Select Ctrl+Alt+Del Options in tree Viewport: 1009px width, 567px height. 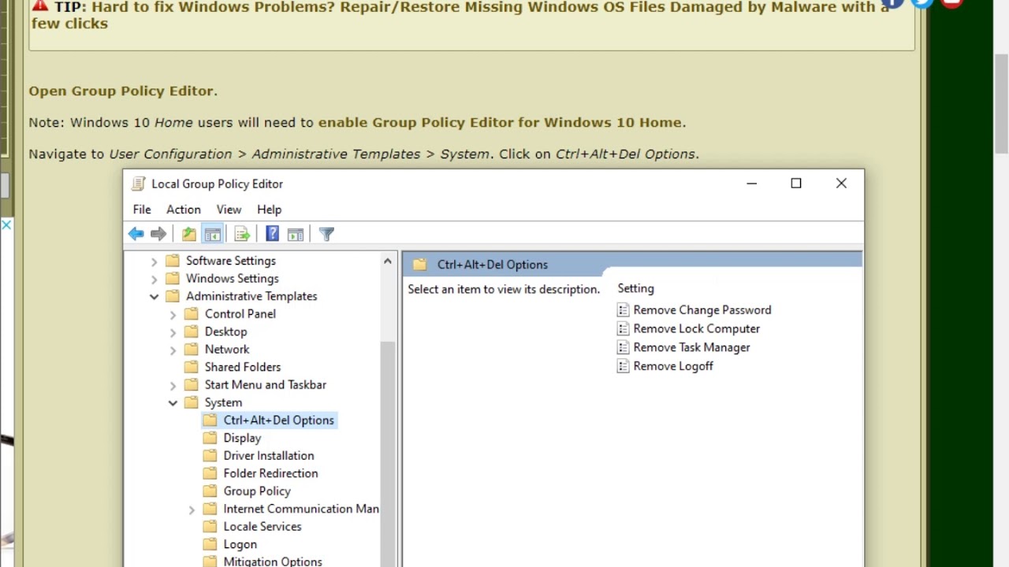coord(279,421)
